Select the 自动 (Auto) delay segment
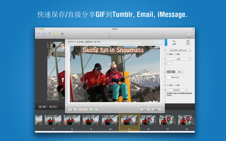Image resolution: width=226 pixels, height=141 pixels. tap(179, 72)
